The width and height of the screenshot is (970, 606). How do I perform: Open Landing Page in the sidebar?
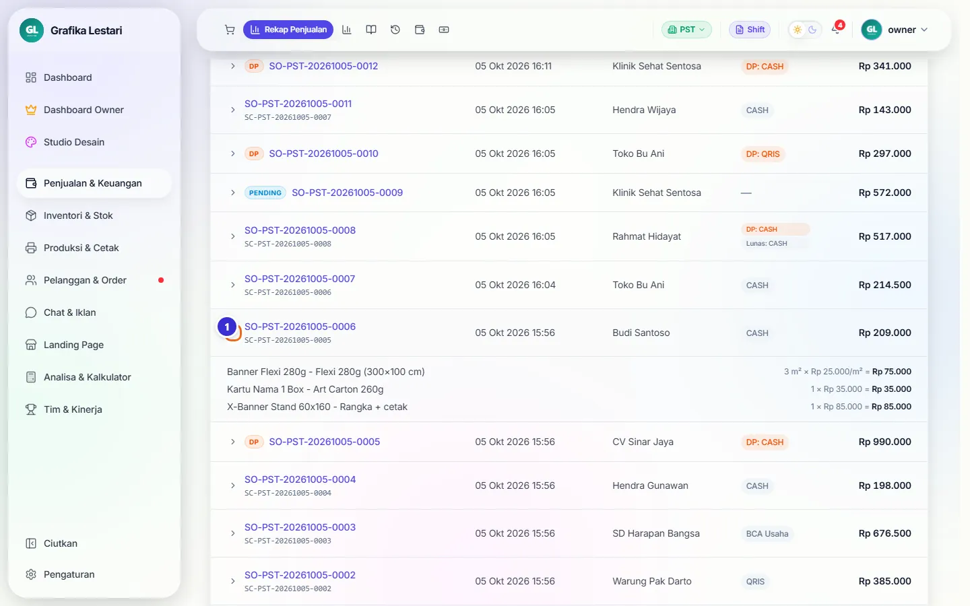pyautogui.click(x=94, y=345)
